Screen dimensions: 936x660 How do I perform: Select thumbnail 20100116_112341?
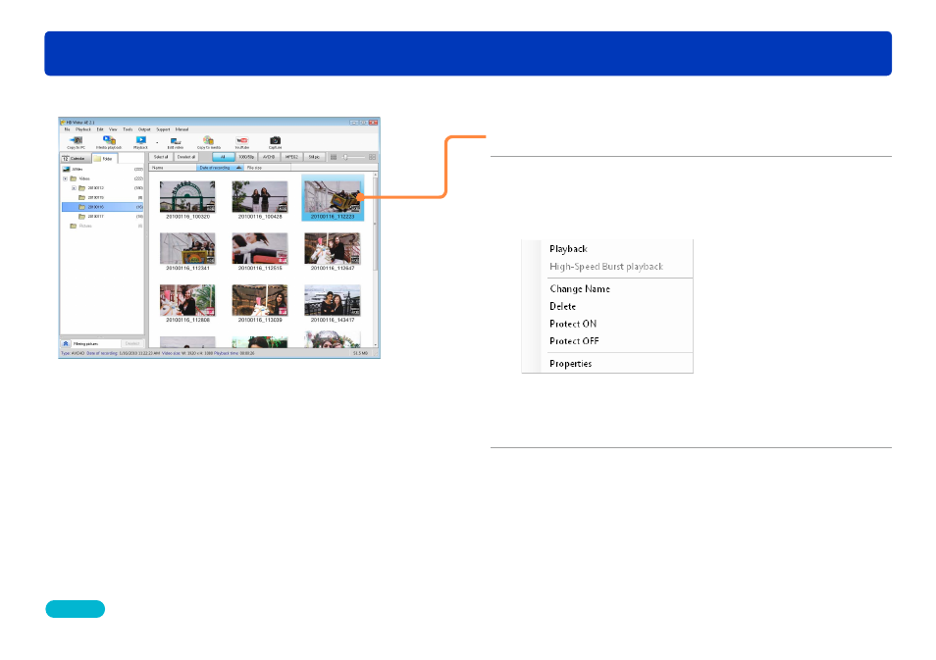(x=187, y=251)
